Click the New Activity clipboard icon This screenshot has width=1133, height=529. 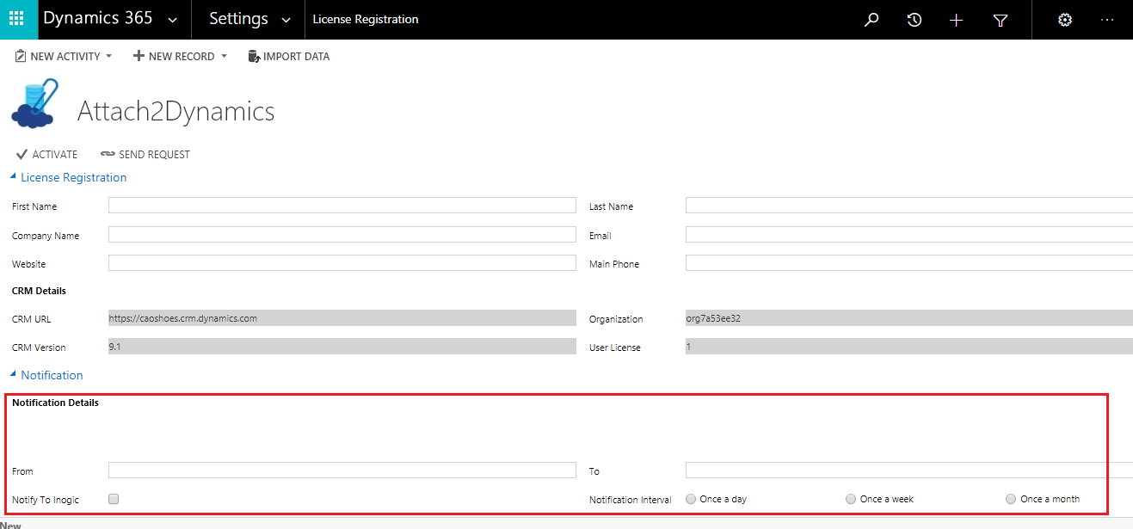click(x=21, y=57)
